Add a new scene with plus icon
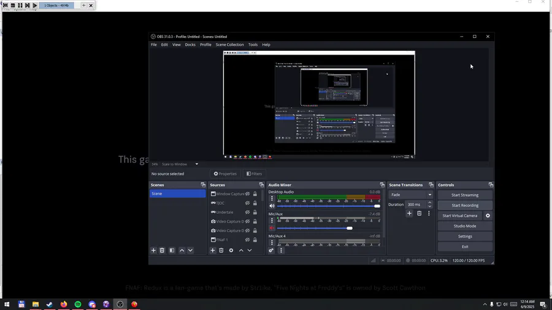This screenshot has height=310, width=552. coord(153,250)
